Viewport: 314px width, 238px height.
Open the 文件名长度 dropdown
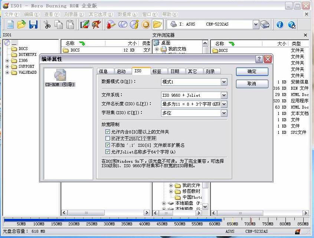pos(224,104)
